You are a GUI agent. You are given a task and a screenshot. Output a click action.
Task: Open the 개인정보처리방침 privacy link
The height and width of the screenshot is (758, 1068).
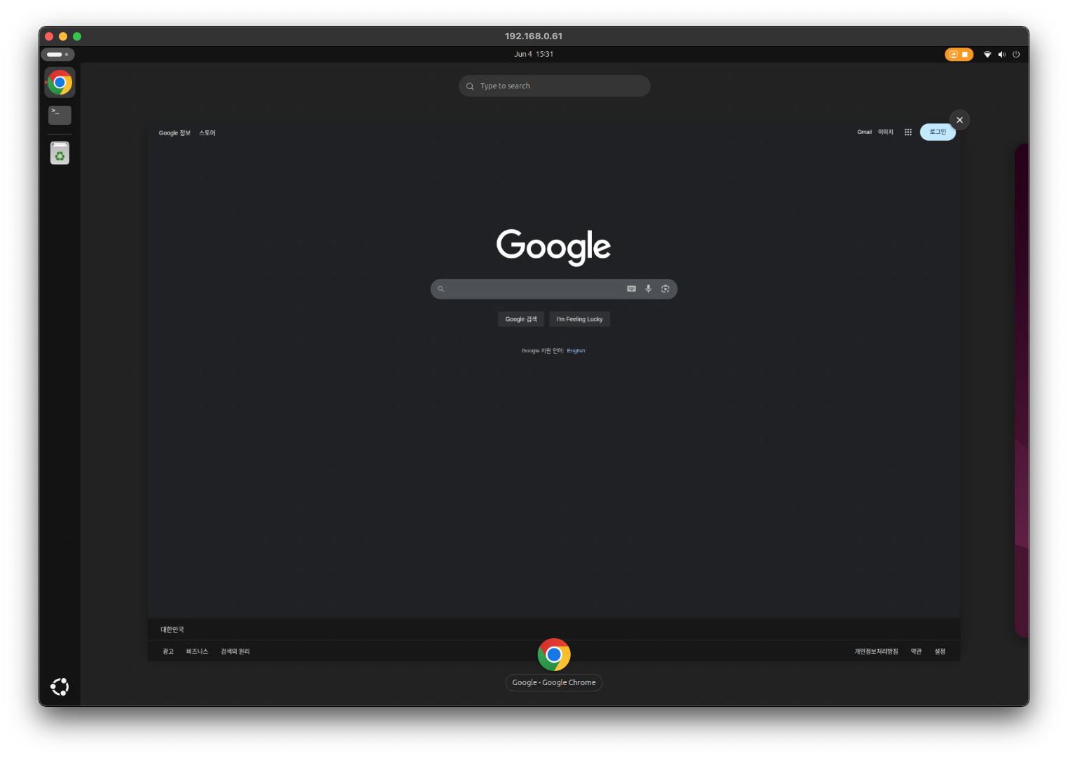coord(876,652)
